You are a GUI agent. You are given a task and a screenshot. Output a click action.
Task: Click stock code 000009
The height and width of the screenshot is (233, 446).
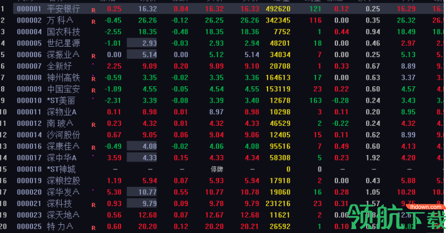[29, 89]
